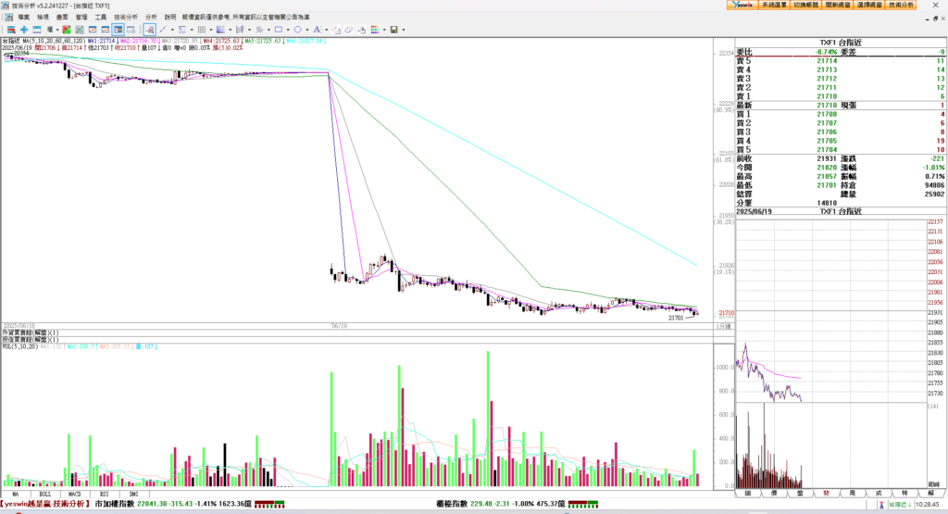This screenshot has width=948, height=514.
Task: Click the 投信買賣超(解盤)(1) indicator label
Action: [x=31, y=340]
